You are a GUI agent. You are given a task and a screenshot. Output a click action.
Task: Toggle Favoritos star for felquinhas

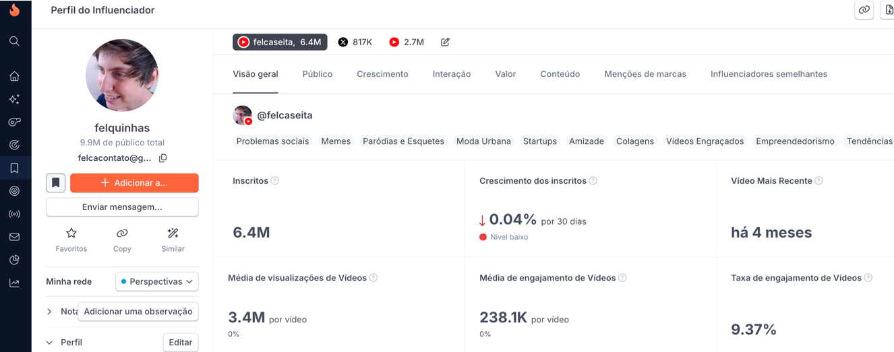[71, 234]
